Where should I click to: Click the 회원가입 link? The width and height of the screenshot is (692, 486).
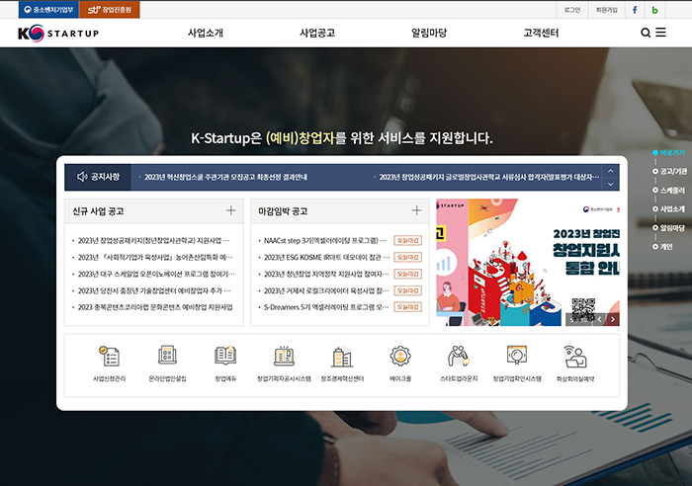point(607,10)
